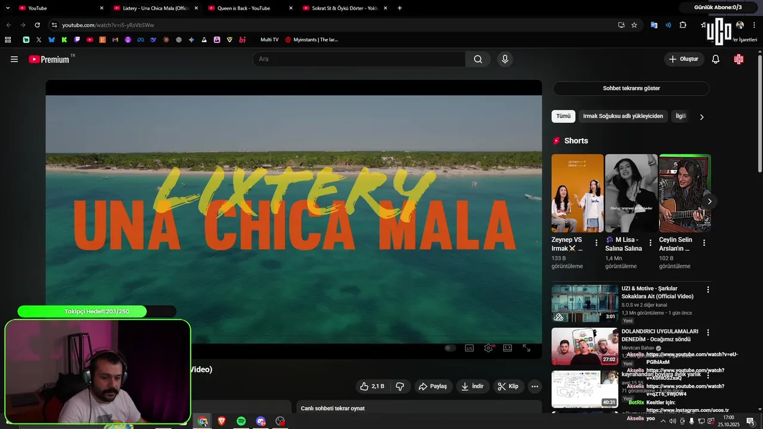
Task: Open Windows notification center icon
Action: (750, 421)
